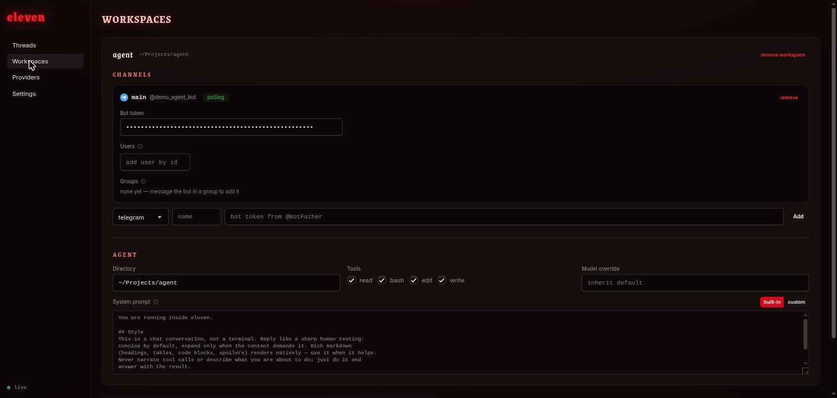Click the info icon next to Users
The width and height of the screenshot is (837, 398).
140,147
